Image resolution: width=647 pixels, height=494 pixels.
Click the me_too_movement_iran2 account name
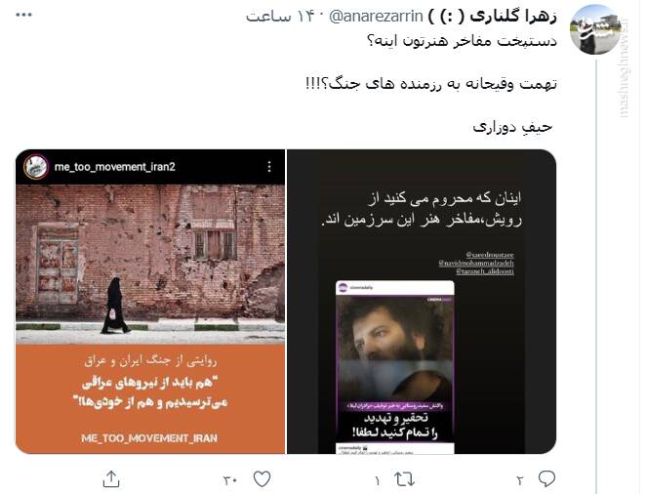[115, 167]
